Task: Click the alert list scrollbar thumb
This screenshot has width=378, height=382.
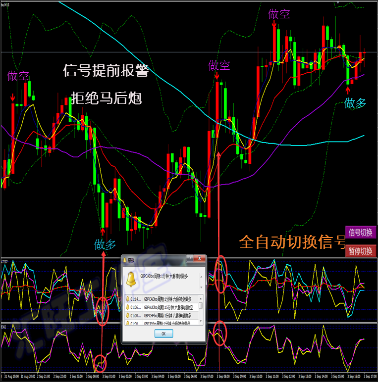Action: (x=201, y=305)
